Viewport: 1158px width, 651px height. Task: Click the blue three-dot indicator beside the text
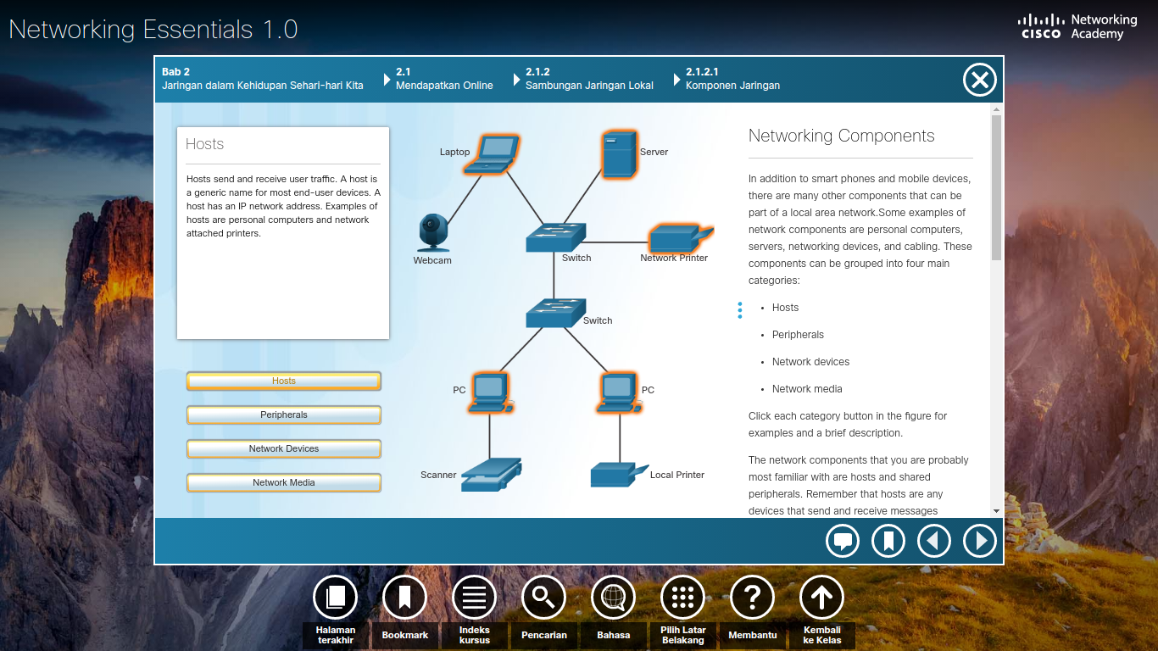pyautogui.click(x=739, y=310)
